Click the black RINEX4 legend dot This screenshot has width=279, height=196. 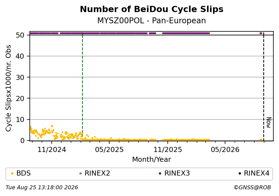(240, 174)
